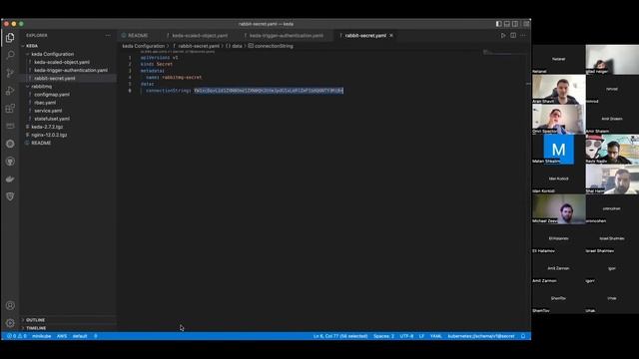Image resolution: width=639 pixels, height=359 pixels.
Task: Open the Search view in activity bar
Action: pyautogui.click(x=10, y=55)
